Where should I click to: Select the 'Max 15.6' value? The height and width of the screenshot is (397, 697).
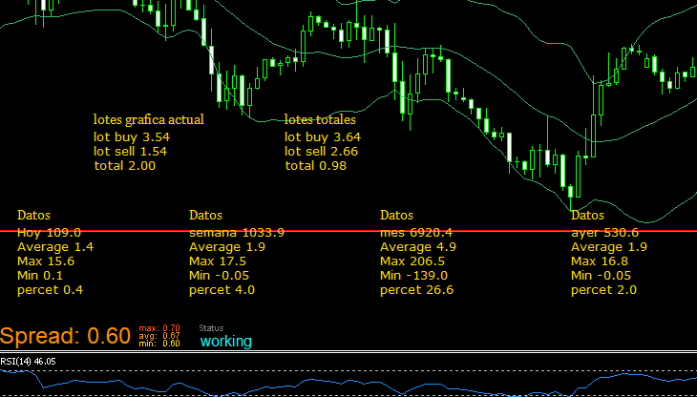(x=46, y=261)
